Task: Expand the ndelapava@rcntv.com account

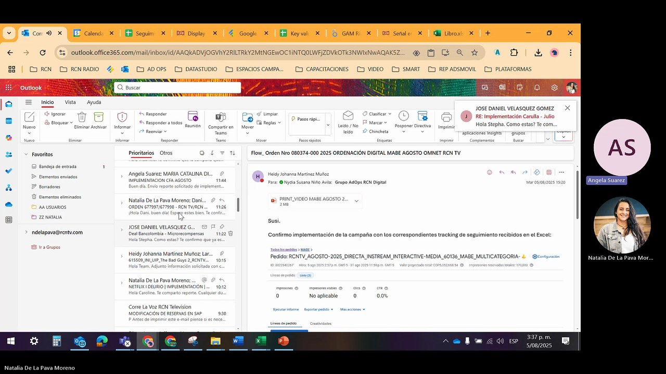Action: 26,232
